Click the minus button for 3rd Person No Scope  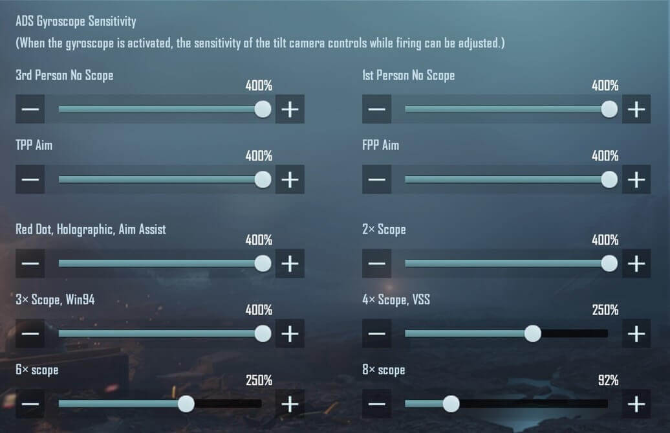30,109
